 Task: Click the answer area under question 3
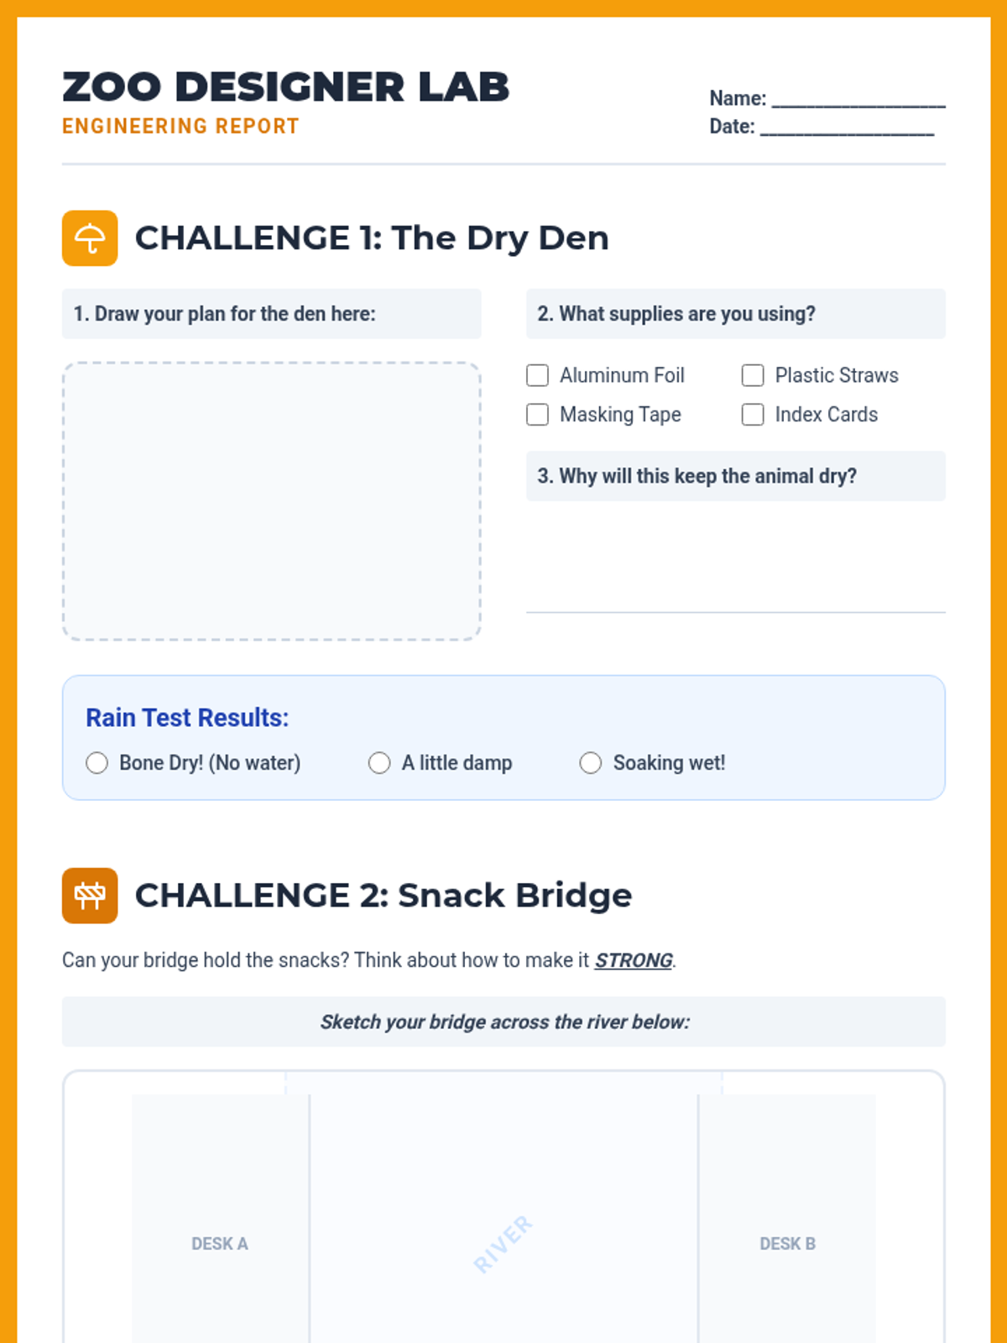pyautogui.click(x=736, y=557)
